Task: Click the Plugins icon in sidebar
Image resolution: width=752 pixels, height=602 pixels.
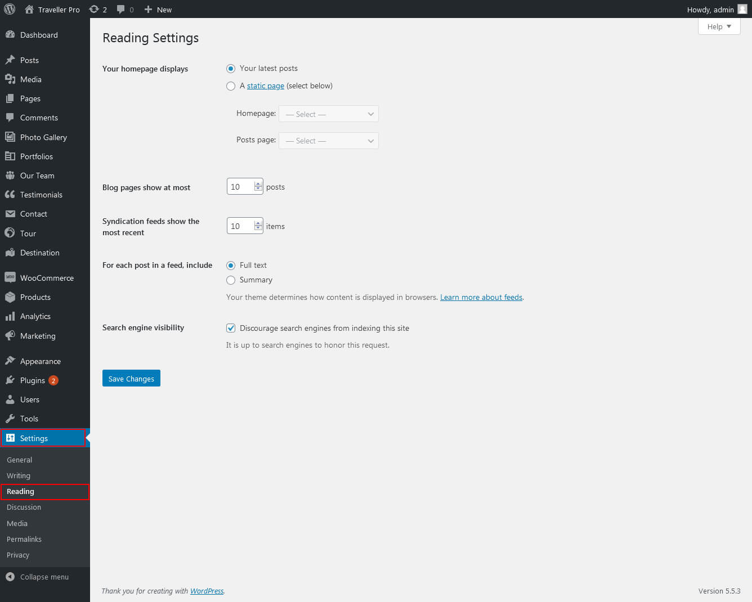Action: [10, 380]
